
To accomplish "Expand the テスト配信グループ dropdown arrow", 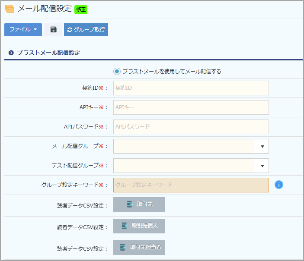I will (x=262, y=166).
